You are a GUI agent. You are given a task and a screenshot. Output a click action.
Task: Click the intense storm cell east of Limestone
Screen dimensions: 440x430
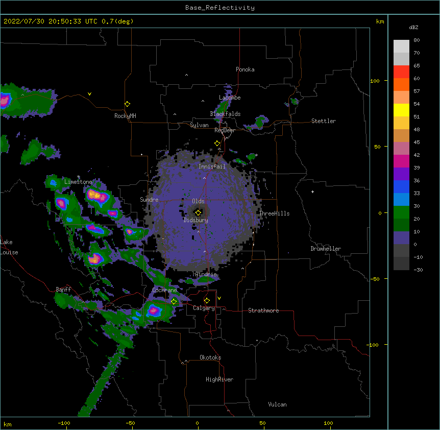point(97,196)
